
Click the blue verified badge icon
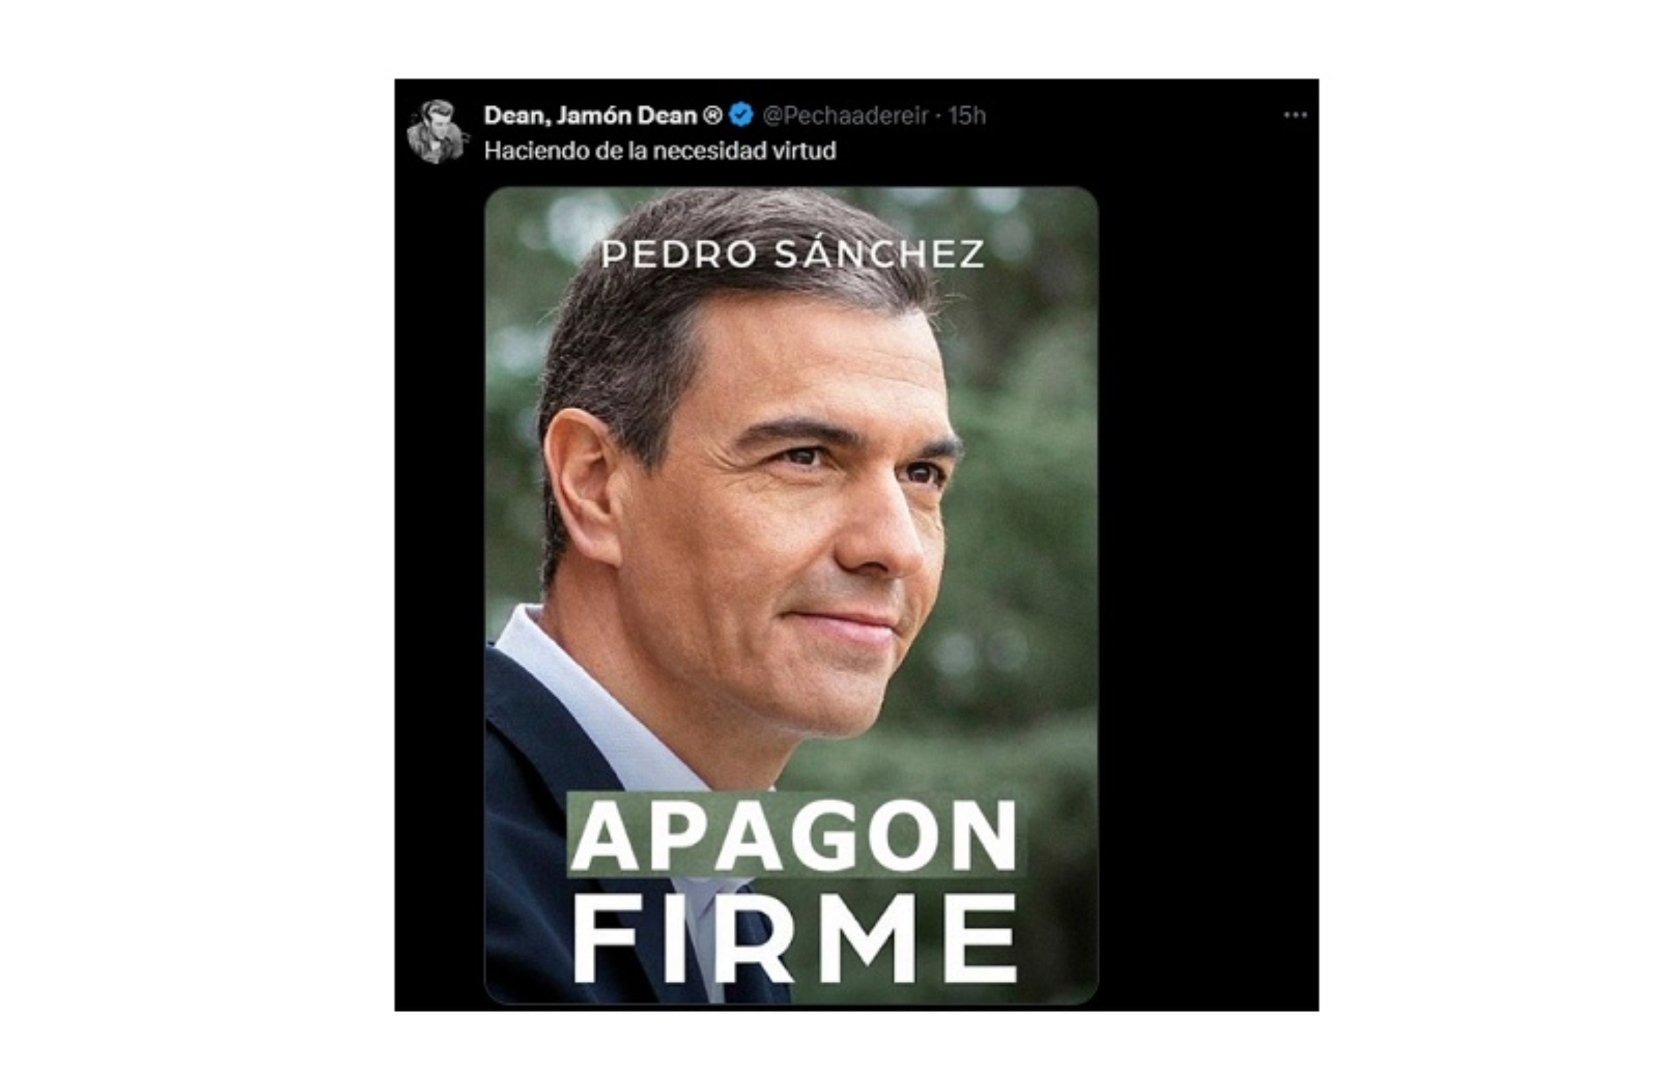point(741,115)
